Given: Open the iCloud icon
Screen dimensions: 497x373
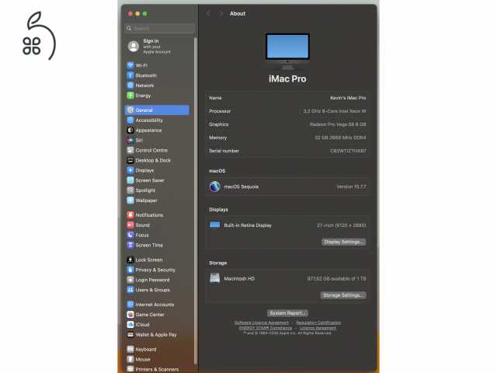Looking at the screenshot, I should click(130, 325).
